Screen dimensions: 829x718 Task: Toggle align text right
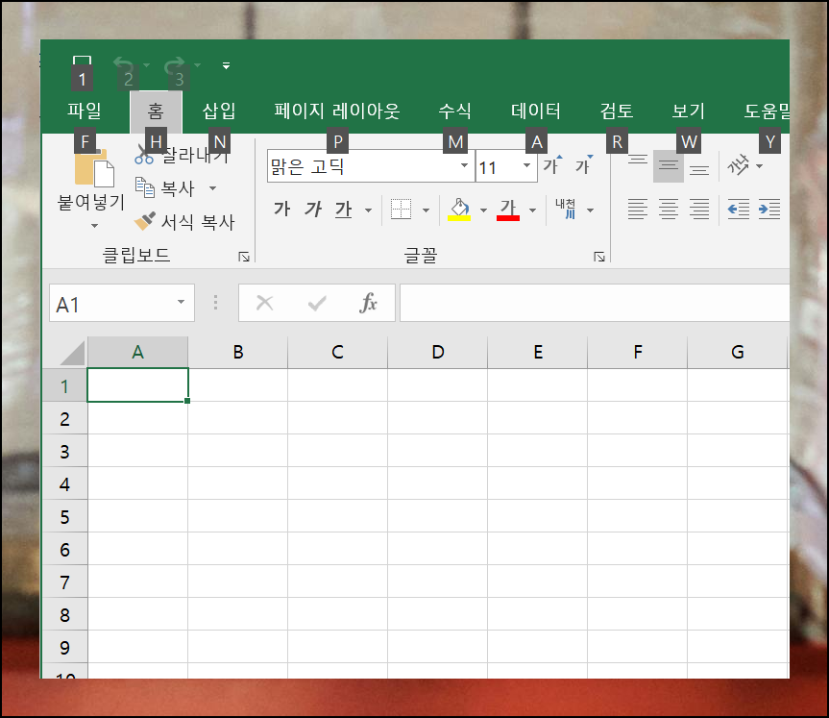(699, 210)
